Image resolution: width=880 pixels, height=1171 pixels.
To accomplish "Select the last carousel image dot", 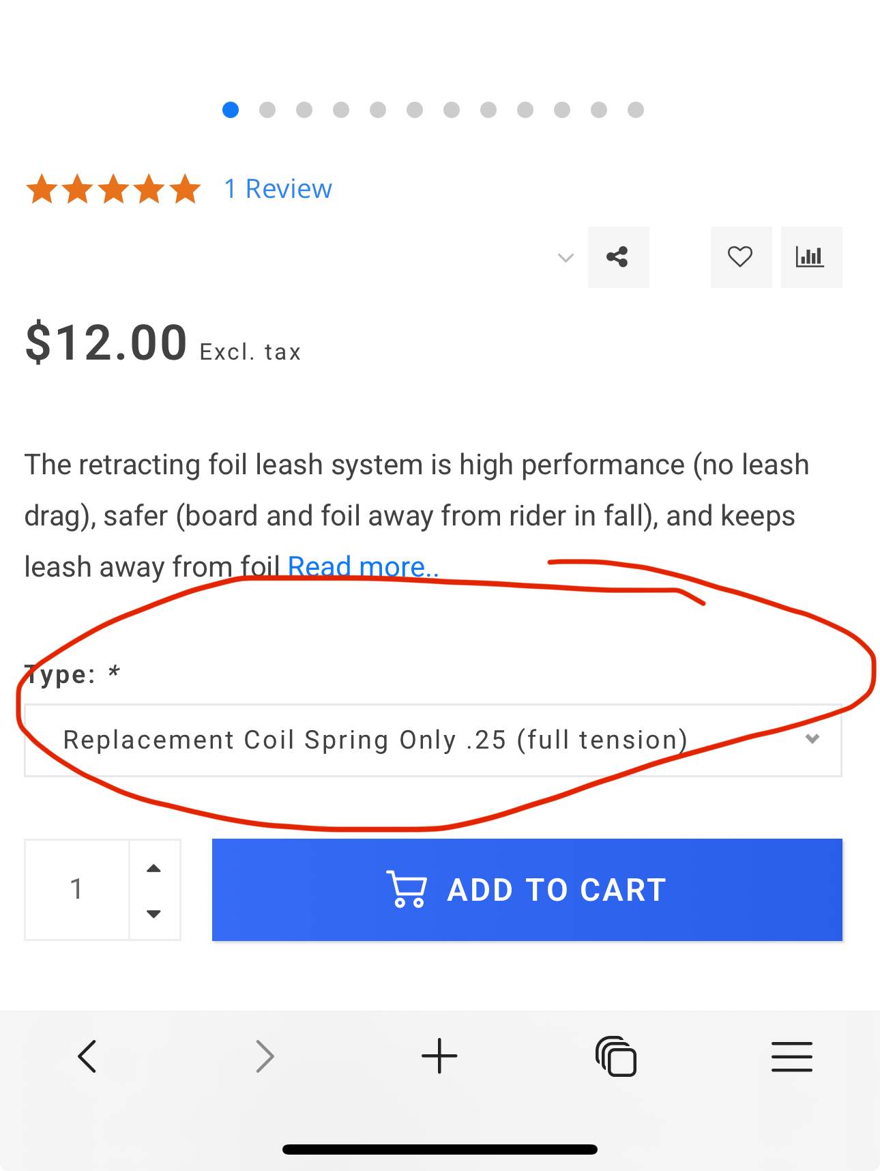I will pyautogui.click(x=636, y=110).
